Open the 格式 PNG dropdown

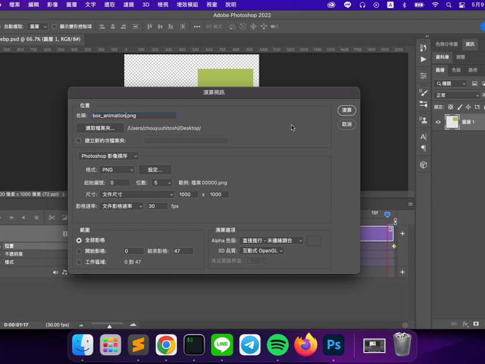tap(118, 170)
